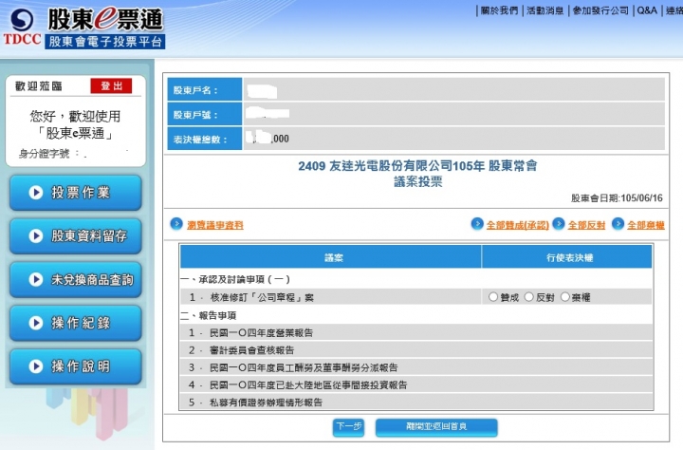Open the 操作紀錄 sidebar button
Screen dimensions: 683x450
coord(76,323)
